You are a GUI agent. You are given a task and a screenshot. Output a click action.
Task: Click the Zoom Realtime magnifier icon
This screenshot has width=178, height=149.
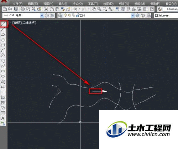tap(99, 9)
